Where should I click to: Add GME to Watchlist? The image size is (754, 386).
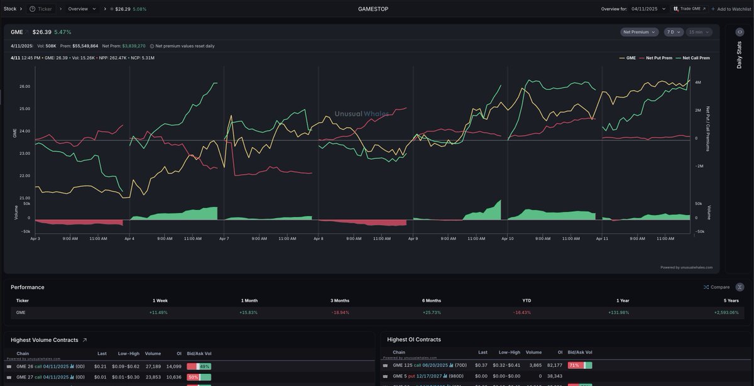[730, 9]
